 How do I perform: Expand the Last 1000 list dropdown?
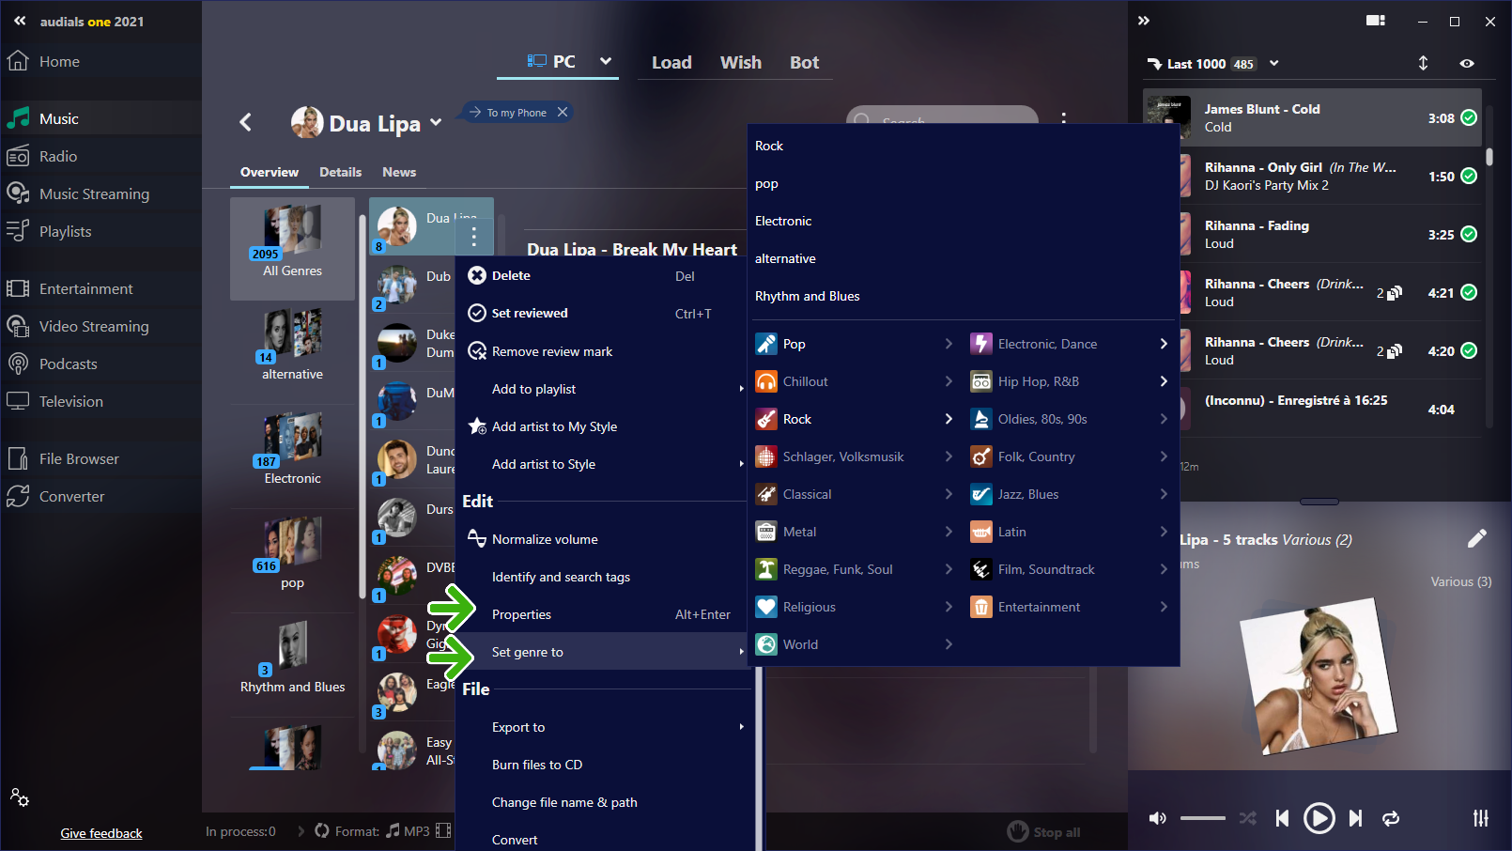pos(1274,63)
